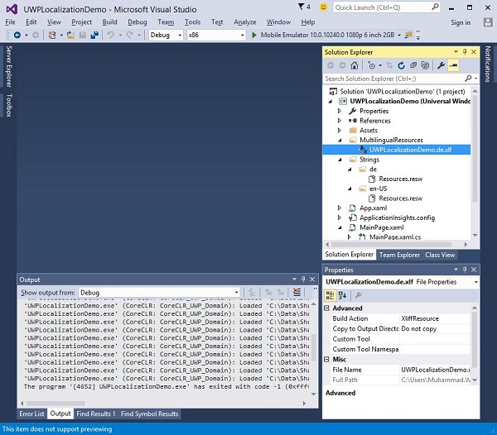Clear all output with the red-X icon
The image size is (497, 435).
point(297,292)
